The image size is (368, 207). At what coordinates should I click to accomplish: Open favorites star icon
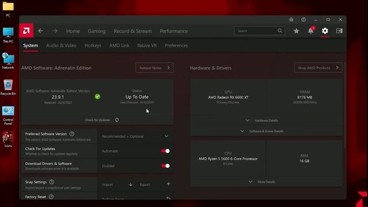tap(296, 30)
